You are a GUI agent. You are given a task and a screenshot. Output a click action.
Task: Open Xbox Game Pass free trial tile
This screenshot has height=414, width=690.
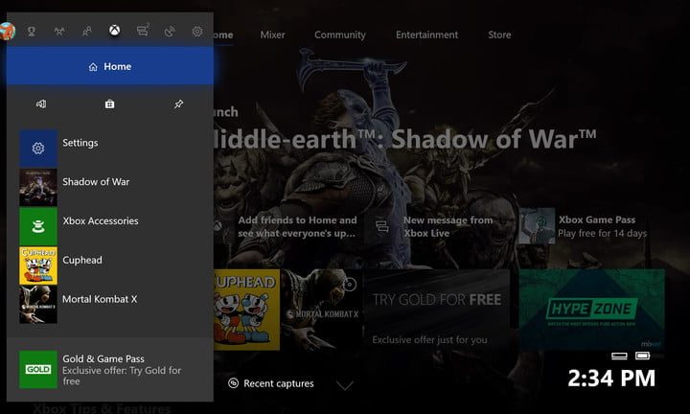590,226
